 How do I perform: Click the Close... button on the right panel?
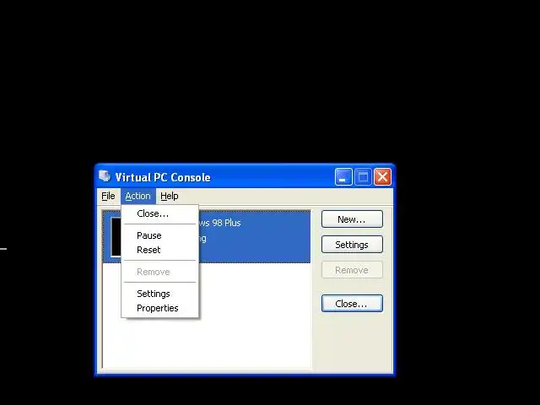coord(352,304)
